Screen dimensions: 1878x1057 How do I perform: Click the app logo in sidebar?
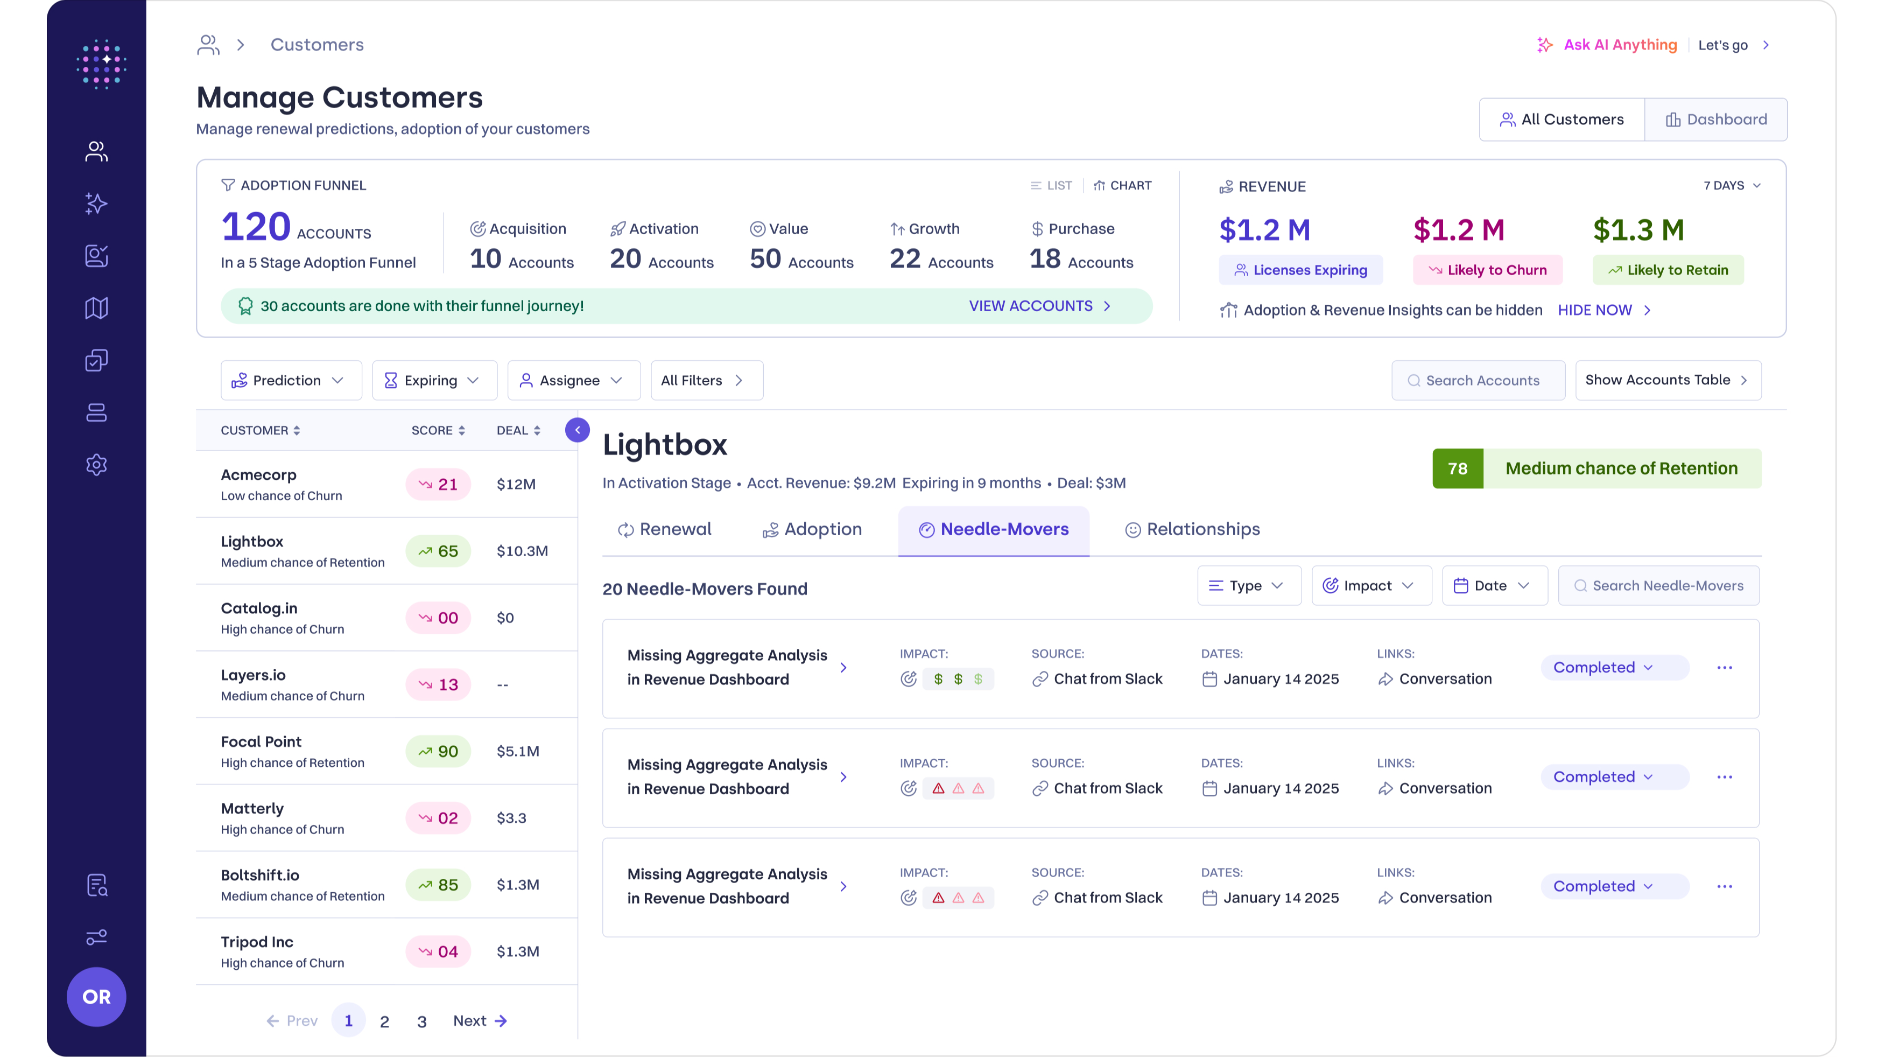101,64
